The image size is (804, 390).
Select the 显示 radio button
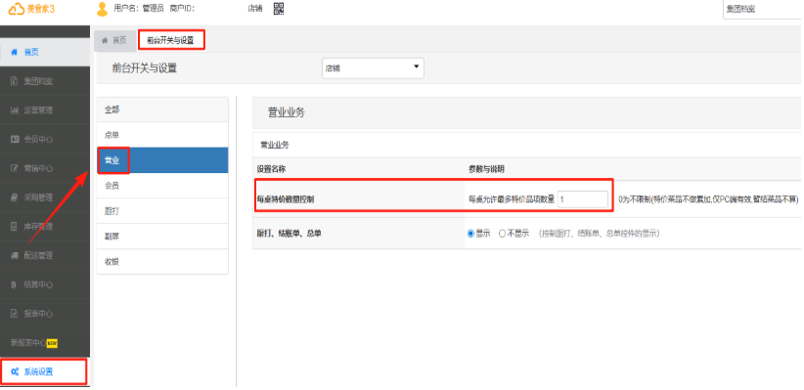[470, 234]
